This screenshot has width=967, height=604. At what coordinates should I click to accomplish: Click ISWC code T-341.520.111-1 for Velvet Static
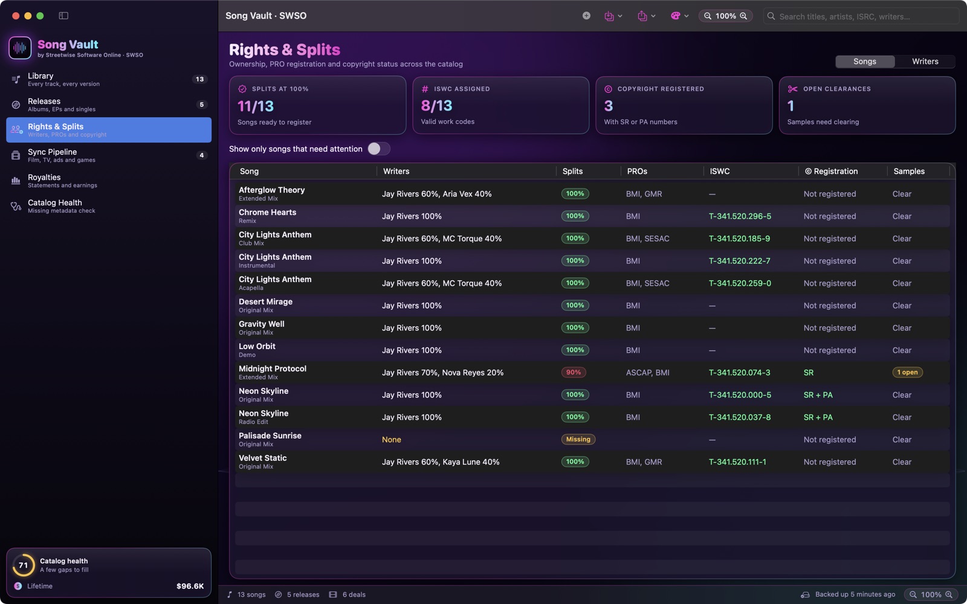pos(737,462)
